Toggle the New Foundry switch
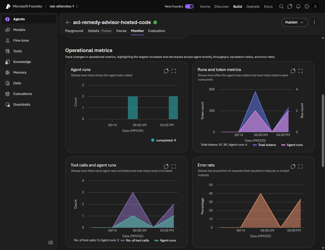The width and height of the screenshot is (325, 250). click(x=189, y=6)
